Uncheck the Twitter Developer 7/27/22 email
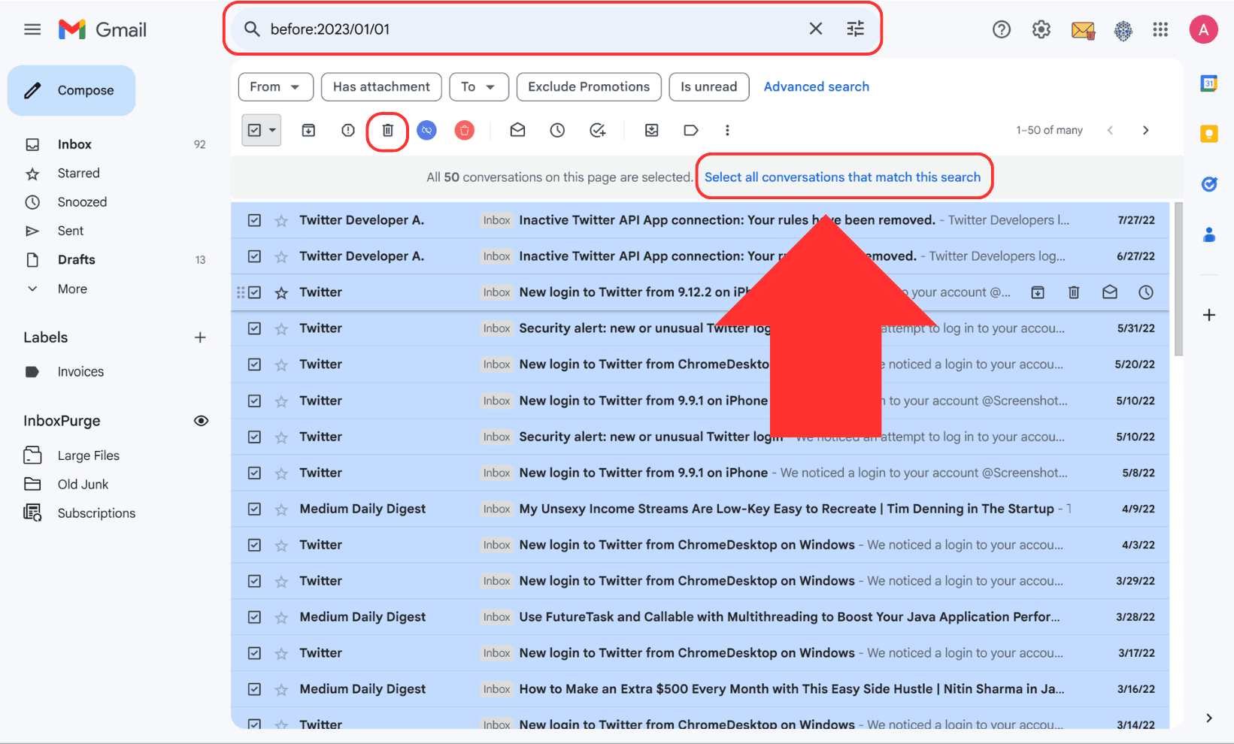The image size is (1234, 744). click(x=254, y=220)
